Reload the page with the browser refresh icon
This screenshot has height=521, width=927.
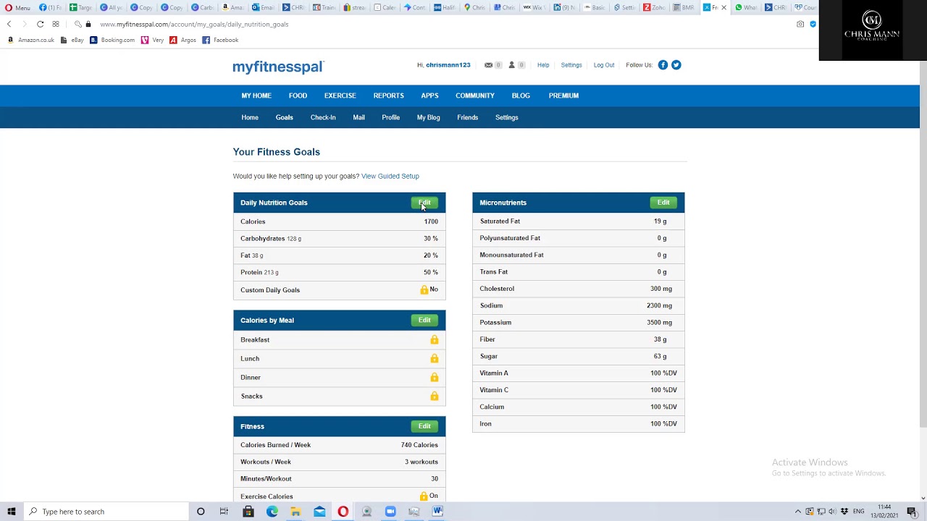[x=41, y=24]
